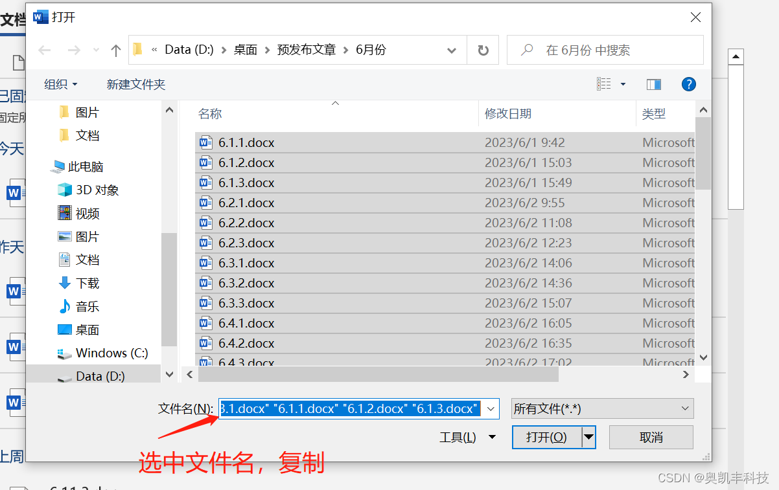Screen dimensions: 779x490
Task: Select file 6.2.3.docx
Action: (445, 243)
